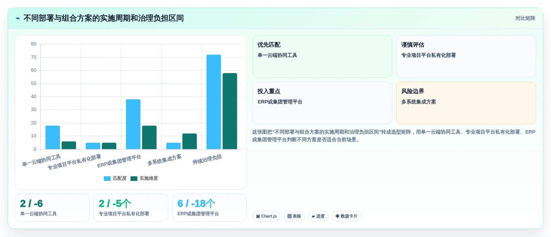Toggle the 实施难度 legend swatch
Image resolution: width=551 pixels, height=237 pixels.
pos(134,179)
